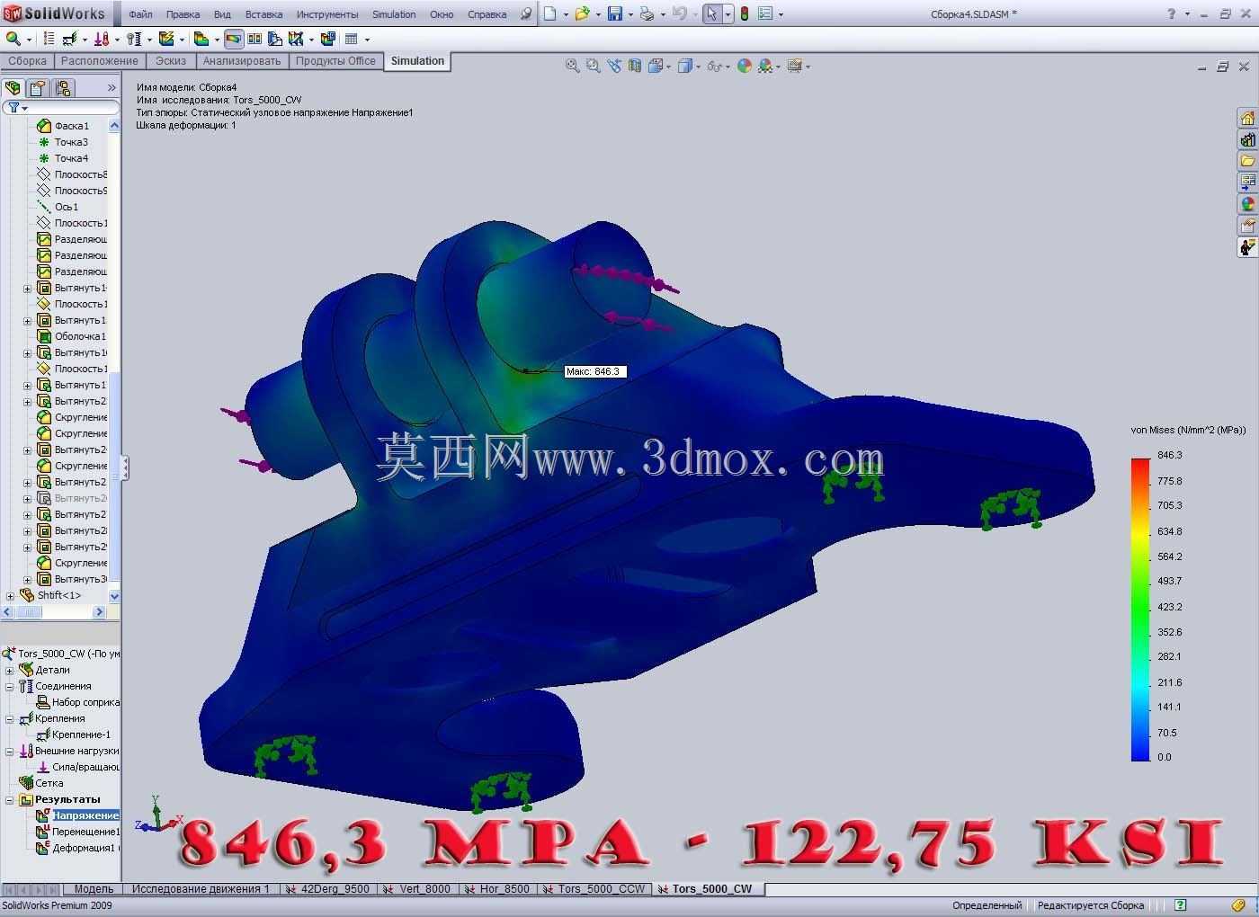Switch to the Анализировать tab
Screen dimensions: 1259x917
242,61
